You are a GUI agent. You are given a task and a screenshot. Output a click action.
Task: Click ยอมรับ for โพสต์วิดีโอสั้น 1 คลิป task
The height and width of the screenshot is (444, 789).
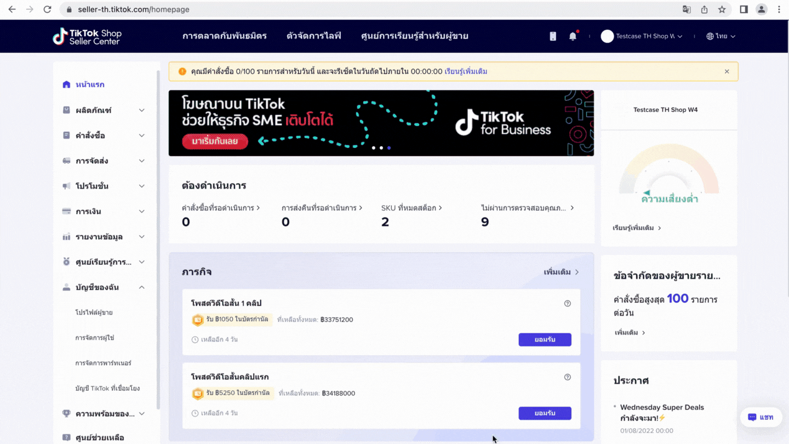[x=545, y=339]
